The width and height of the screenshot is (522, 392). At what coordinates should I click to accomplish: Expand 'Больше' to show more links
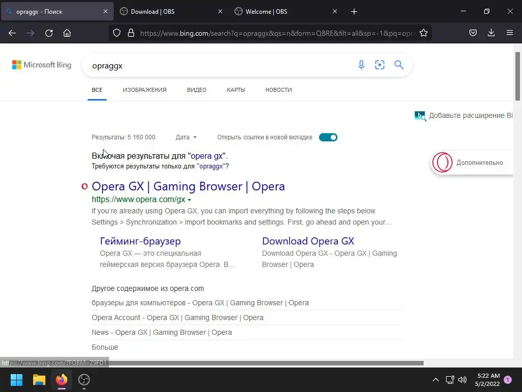(105, 347)
